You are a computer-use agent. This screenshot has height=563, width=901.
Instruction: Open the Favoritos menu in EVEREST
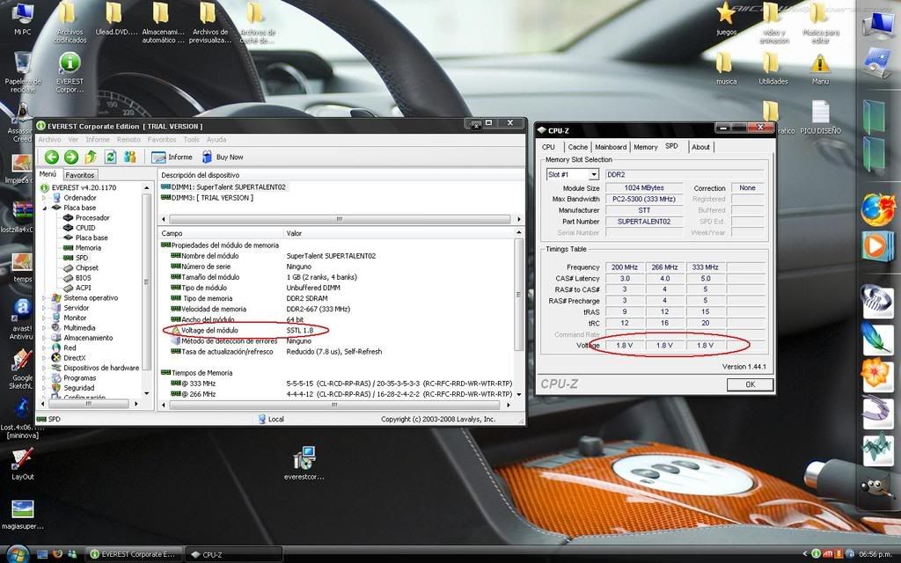pyautogui.click(x=162, y=140)
